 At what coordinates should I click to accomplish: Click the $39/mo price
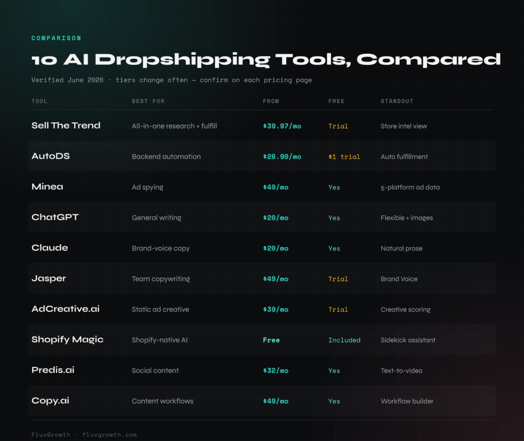click(x=276, y=310)
